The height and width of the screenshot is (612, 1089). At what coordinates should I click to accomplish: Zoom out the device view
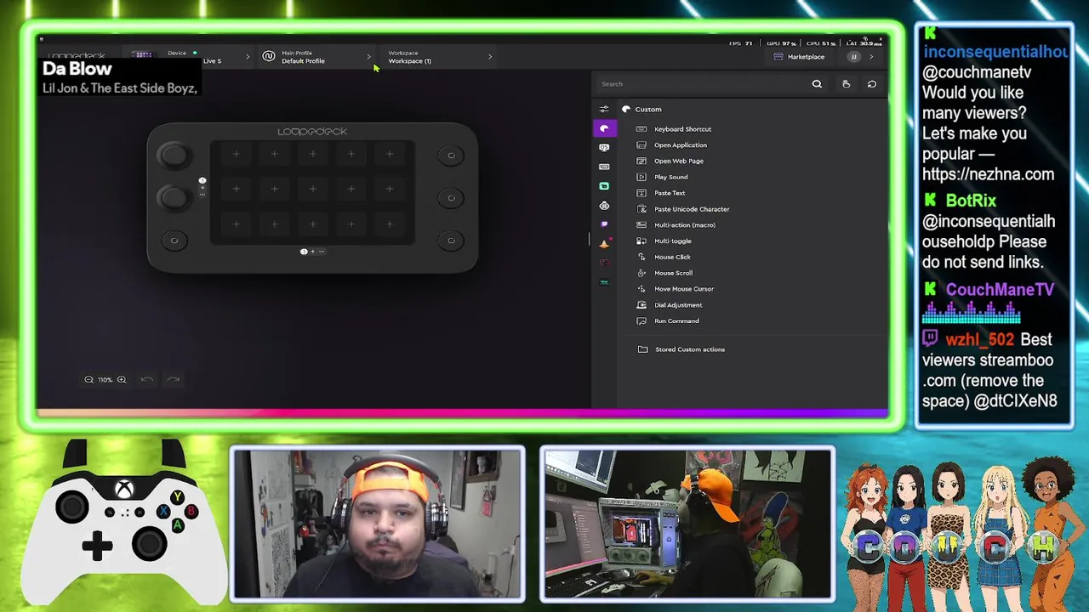click(x=88, y=380)
